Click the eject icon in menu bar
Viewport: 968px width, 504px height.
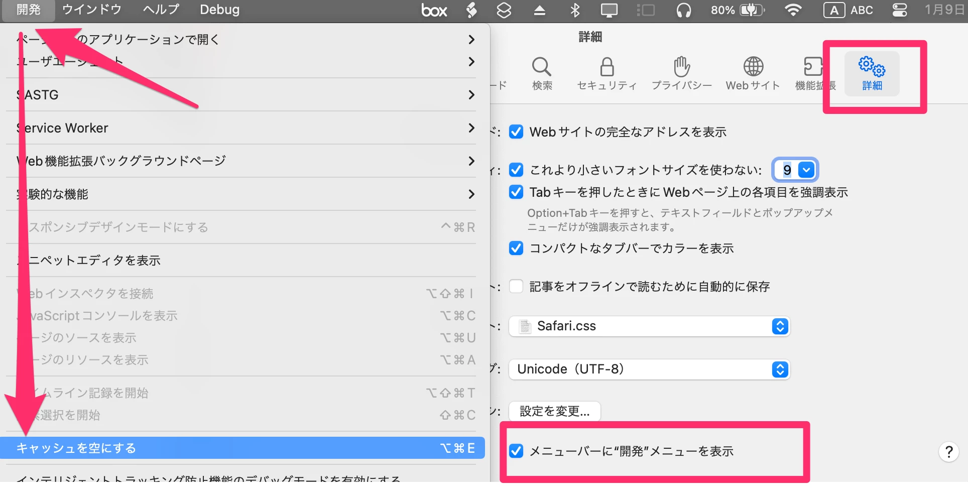(x=539, y=10)
